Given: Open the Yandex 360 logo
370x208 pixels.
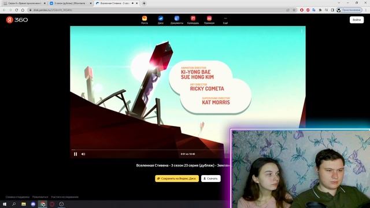Looking at the screenshot, I should (x=17, y=20).
